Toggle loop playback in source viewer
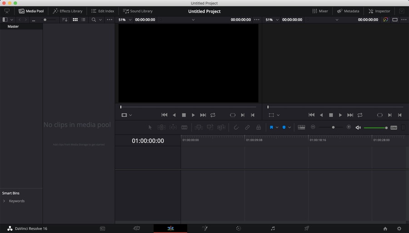 pos(213,115)
